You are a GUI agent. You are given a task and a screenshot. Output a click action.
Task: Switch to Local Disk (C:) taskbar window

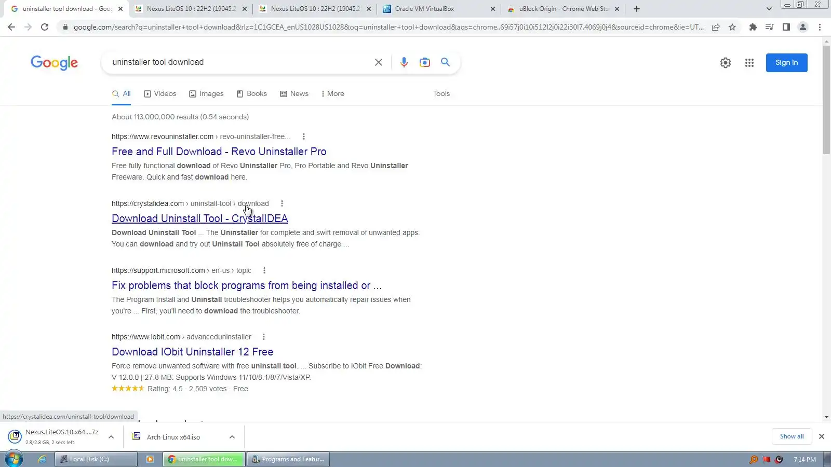pos(96,459)
